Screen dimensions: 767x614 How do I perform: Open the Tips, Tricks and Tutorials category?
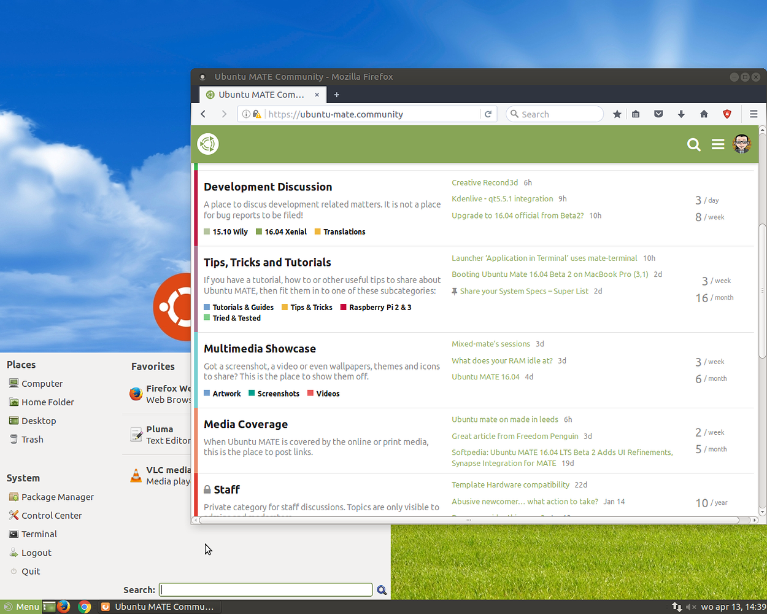tap(267, 263)
